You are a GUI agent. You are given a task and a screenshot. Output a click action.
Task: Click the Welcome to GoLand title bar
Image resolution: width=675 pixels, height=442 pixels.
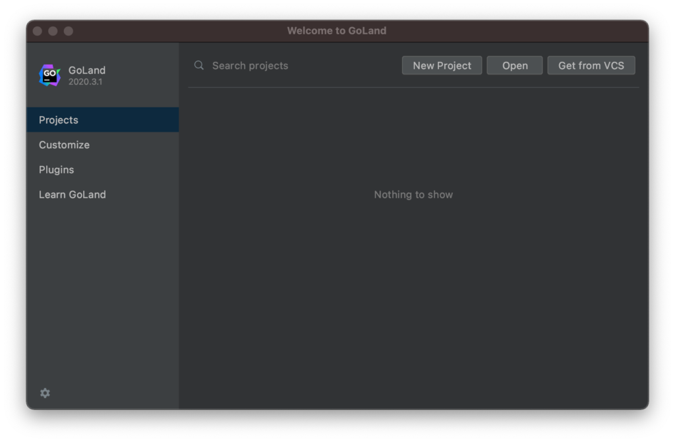click(337, 31)
